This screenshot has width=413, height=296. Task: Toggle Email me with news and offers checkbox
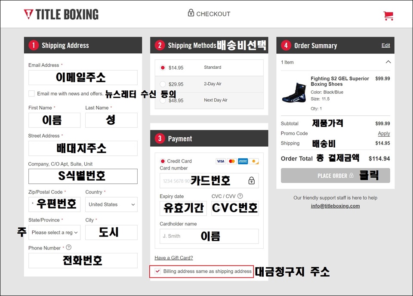[31, 93]
